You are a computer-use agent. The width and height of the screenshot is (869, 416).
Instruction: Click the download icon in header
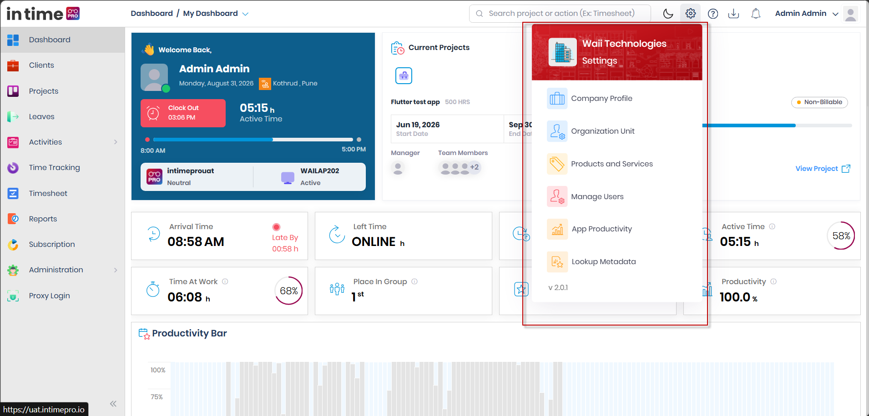pos(733,14)
